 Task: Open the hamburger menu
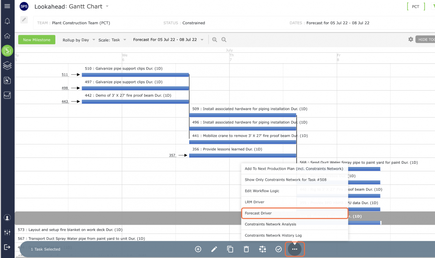coord(7,6)
